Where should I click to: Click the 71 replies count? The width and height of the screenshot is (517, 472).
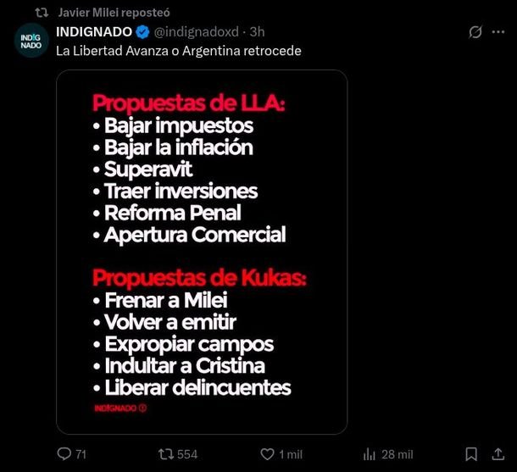point(81,454)
